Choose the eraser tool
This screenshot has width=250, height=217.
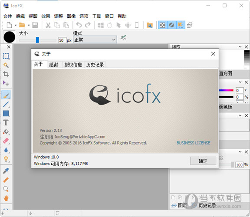pos(6,141)
